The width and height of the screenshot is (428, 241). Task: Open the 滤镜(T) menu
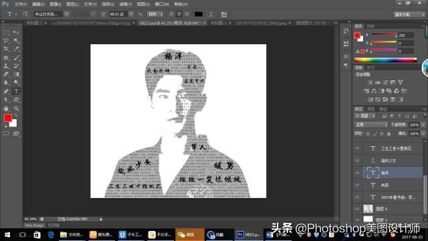tap(126, 4)
